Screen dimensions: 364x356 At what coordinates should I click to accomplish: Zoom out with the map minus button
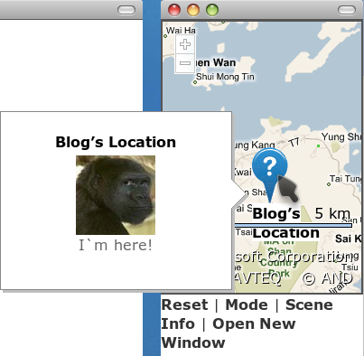coord(185,63)
